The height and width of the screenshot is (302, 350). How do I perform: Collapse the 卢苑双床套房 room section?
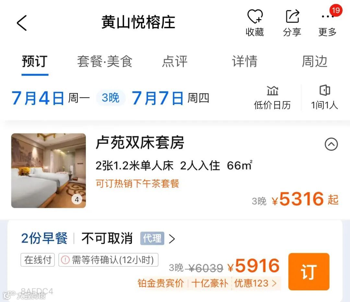331,144
